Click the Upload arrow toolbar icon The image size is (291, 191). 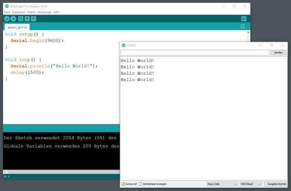[13, 19]
